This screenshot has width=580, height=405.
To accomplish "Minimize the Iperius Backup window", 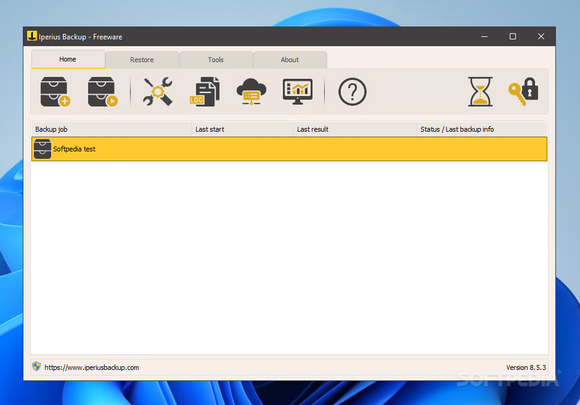I will [x=484, y=36].
